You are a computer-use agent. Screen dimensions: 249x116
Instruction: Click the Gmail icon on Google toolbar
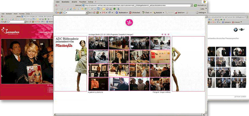(x=103, y=13)
